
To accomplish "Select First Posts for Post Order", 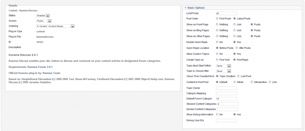I will (217, 19).
